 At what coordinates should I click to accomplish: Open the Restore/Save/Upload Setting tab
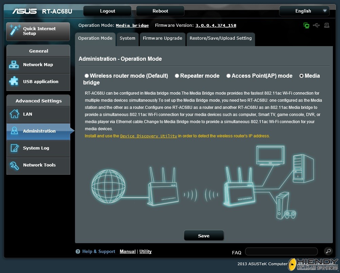(x=221, y=39)
